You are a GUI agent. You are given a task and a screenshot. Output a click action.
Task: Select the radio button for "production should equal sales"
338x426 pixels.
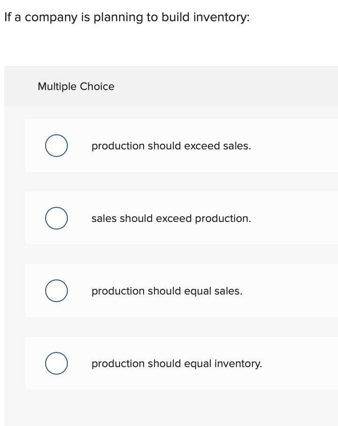coord(56,291)
